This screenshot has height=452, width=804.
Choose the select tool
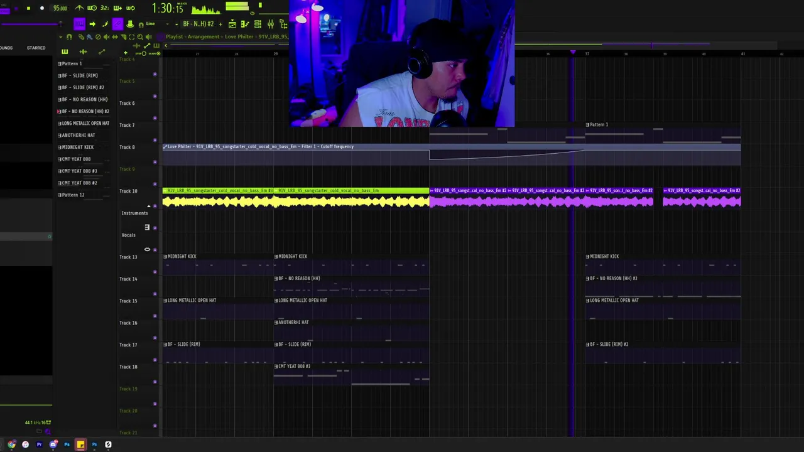(x=132, y=36)
